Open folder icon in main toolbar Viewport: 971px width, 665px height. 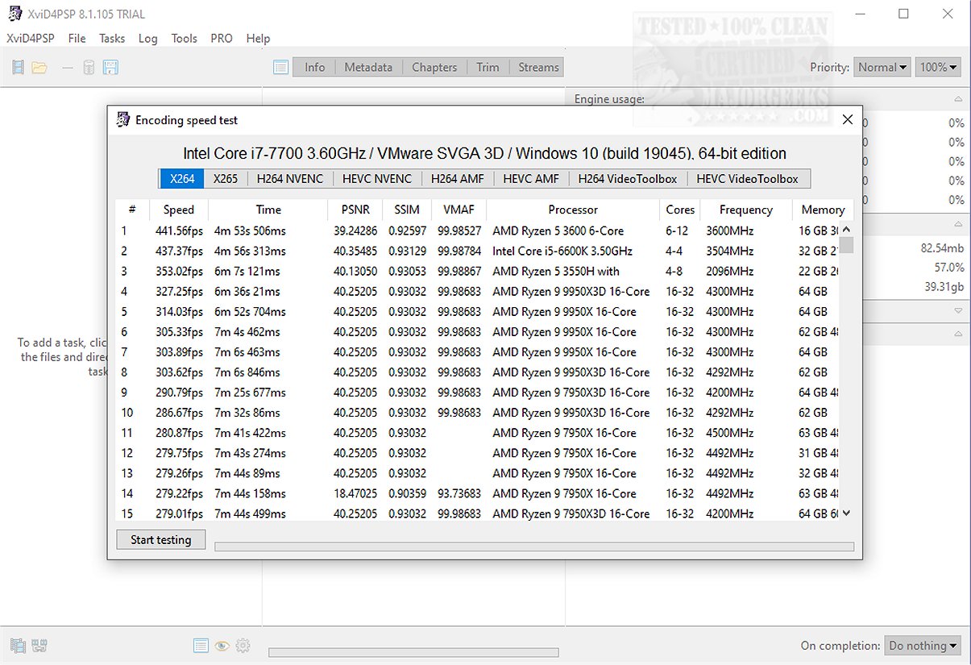pyautogui.click(x=39, y=68)
